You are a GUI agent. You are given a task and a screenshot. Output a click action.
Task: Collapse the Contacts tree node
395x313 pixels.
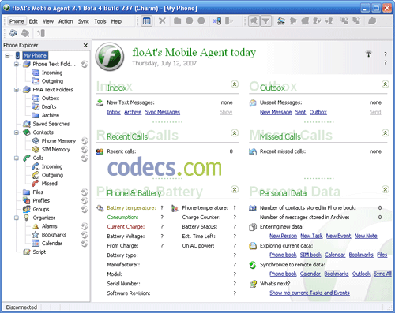pos(17,132)
